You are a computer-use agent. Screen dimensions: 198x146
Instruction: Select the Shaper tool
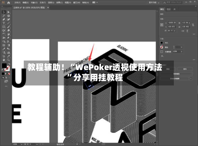pos(4,30)
